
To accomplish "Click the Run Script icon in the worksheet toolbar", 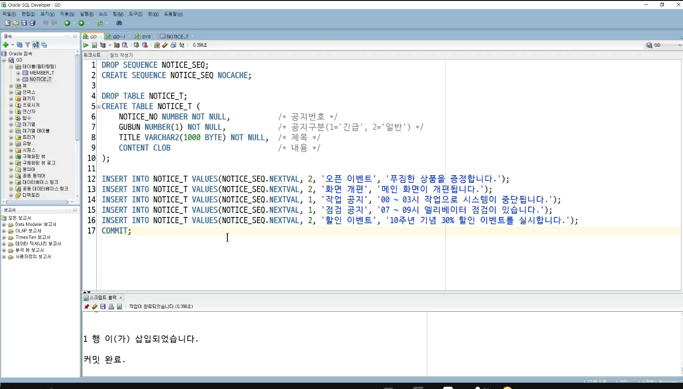I will pos(94,45).
